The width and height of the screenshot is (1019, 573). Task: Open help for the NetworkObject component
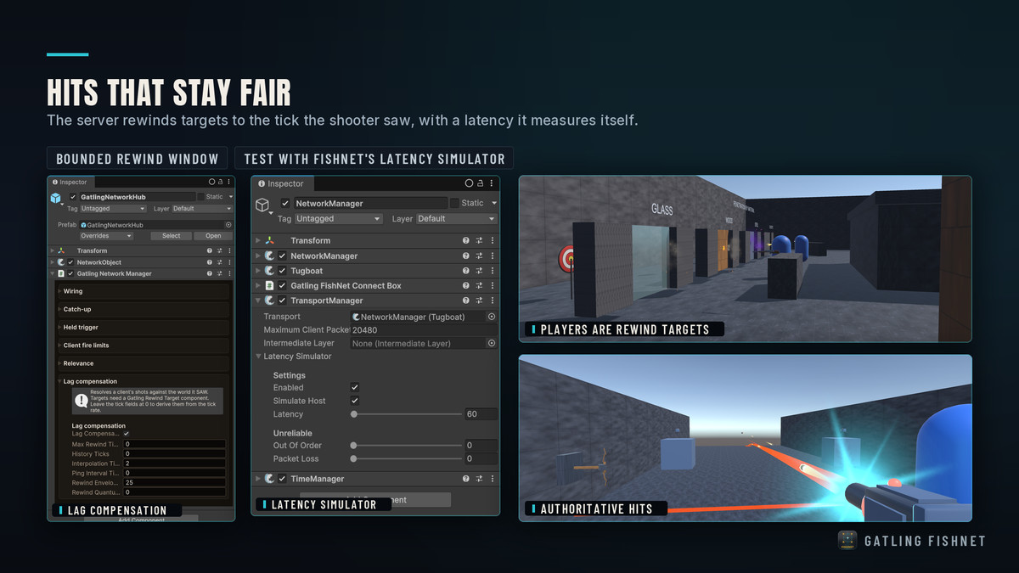click(x=210, y=262)
